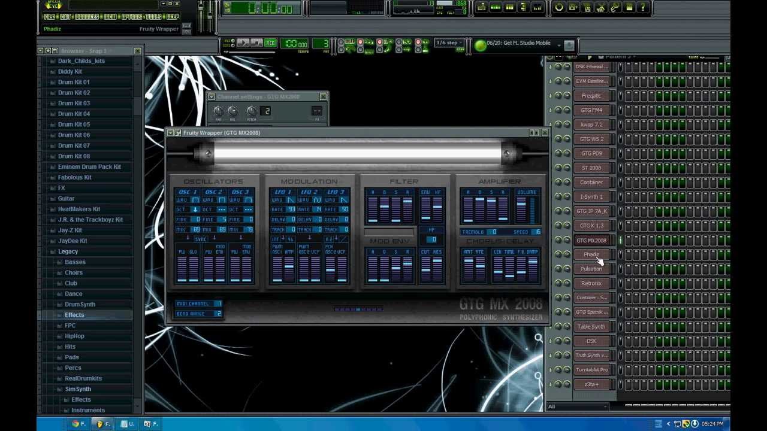Open the TOOLS menu
The width and height of the screenshot is (767, 431).
pos(153,17)
